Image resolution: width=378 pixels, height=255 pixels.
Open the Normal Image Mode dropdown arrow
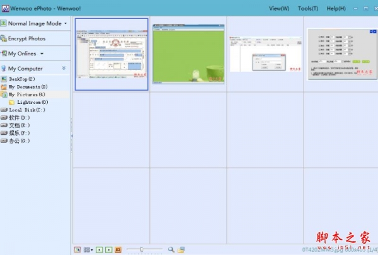pos(66,24)
